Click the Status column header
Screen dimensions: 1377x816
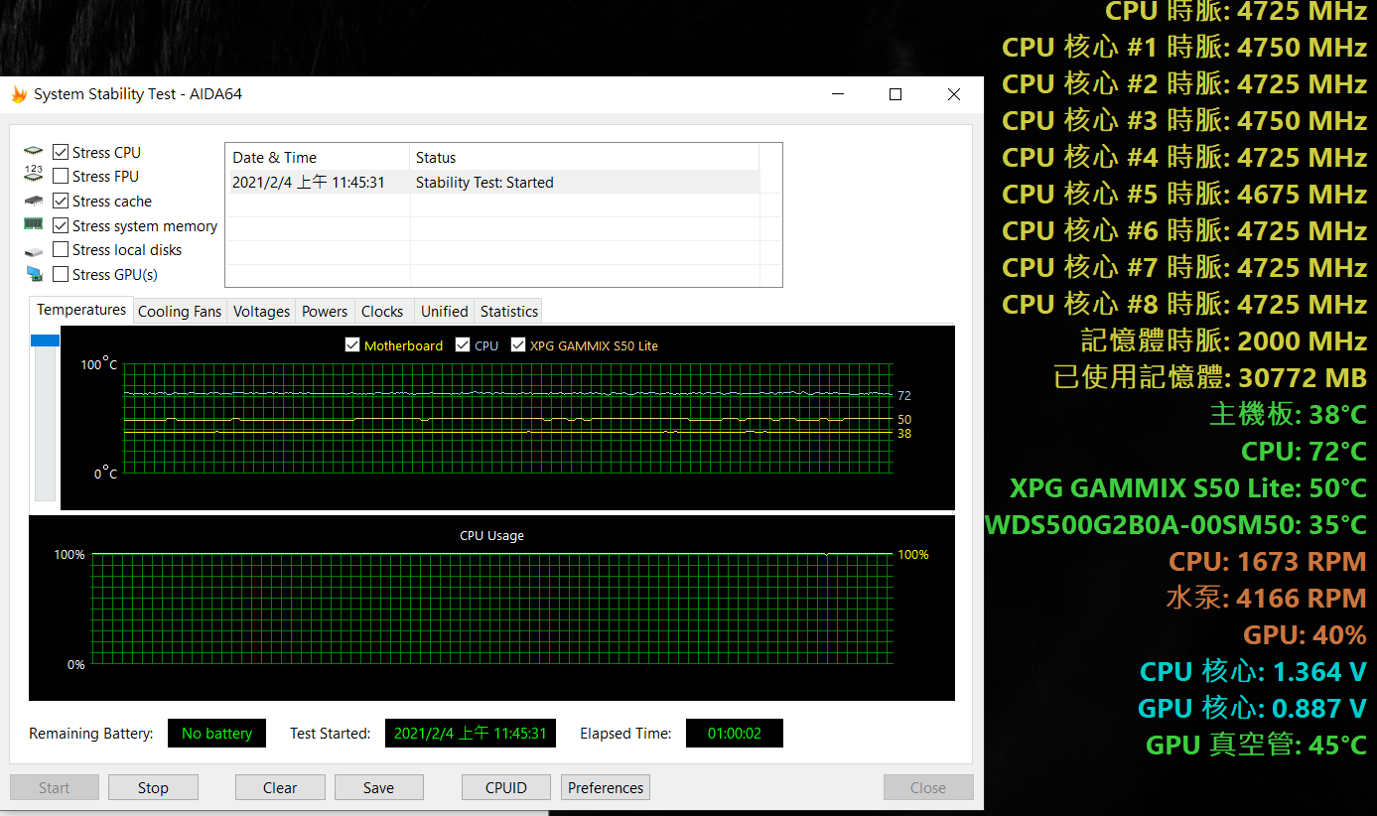[x=584, y=157]
